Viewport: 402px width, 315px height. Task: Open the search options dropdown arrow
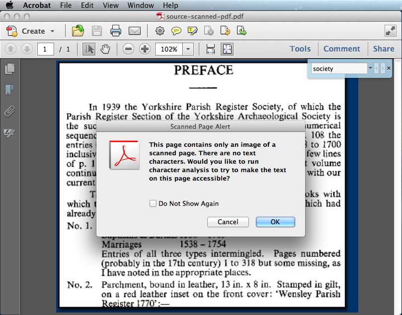coord(370,68)
